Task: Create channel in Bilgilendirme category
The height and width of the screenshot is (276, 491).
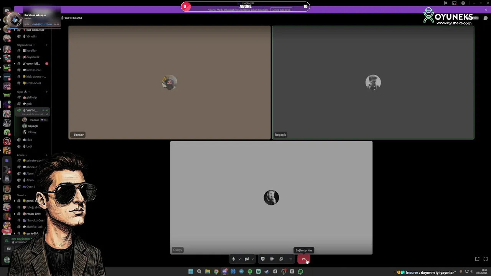Action: click(x=47, y=45)
